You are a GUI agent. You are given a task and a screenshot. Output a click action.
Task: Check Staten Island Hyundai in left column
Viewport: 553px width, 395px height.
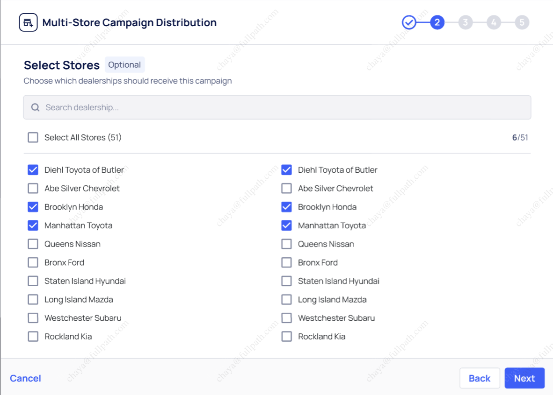[33, 281]
